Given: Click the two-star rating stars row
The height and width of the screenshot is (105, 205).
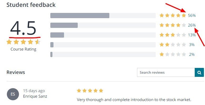Looking at the screenshot, I should 173,45.
